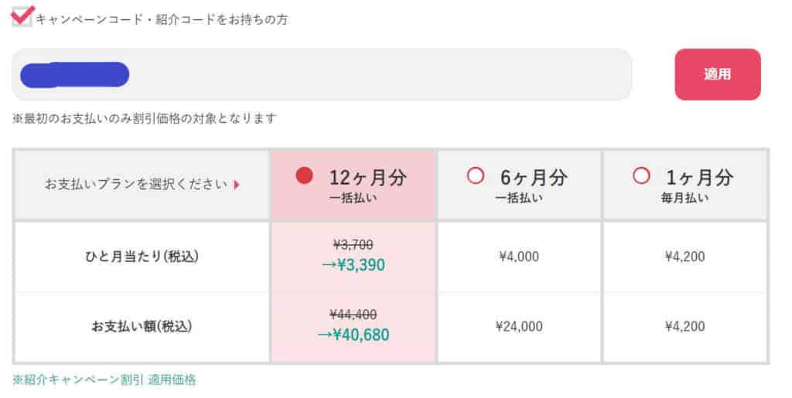Uncheck the campaign code checkbox
The height and width of the screenshot is (398, 792).
click(22, 18)
